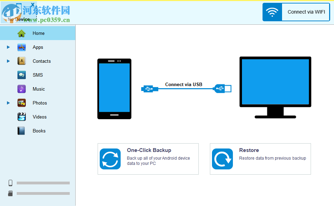Viewport: 334px width, 206px height.
Task: Expand the Photos tree item
Action: (8, 103)
